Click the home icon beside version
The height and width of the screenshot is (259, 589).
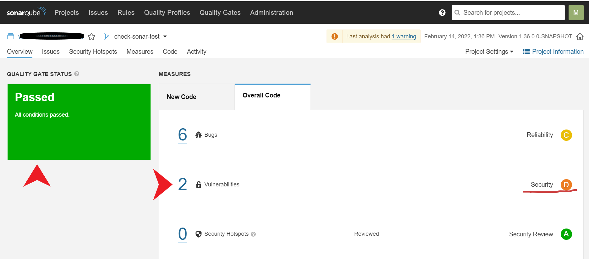click(x=580, y=36)
